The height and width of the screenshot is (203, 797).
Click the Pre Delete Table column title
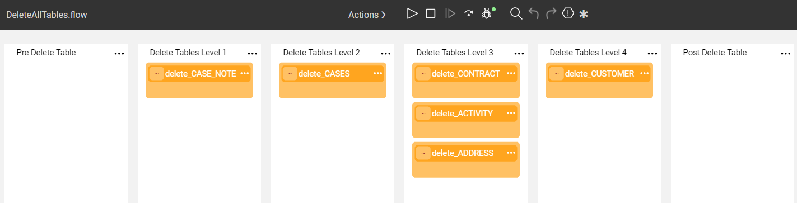pyautogui.click(x=46, y=53)
